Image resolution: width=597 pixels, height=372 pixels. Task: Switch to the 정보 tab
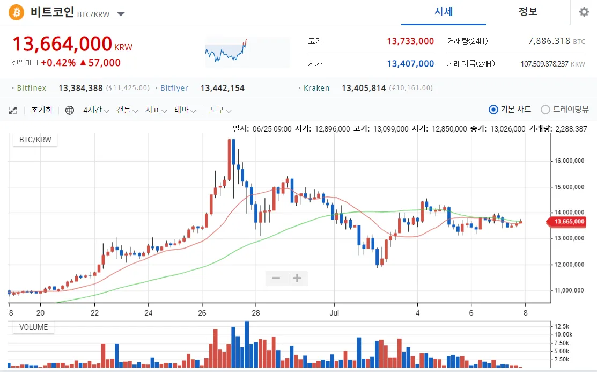528,12
